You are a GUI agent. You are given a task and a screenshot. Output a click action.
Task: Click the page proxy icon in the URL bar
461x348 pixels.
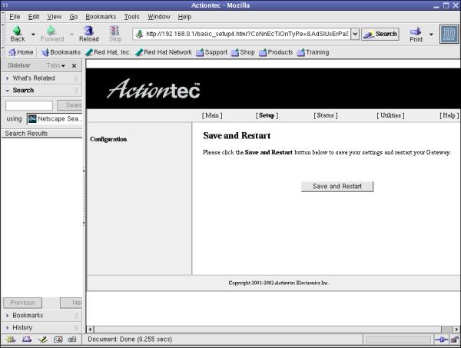139,34
